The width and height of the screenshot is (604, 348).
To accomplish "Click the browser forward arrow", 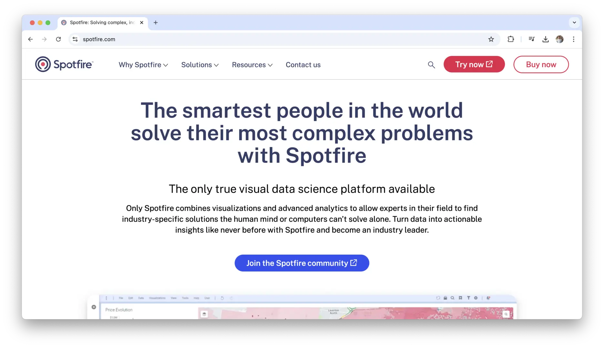I will click(x=44, y=39).
